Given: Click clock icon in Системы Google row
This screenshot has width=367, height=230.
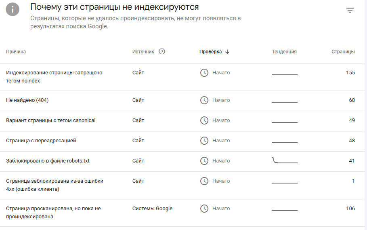Looking at the screenshot, I should tap(204, 209).
